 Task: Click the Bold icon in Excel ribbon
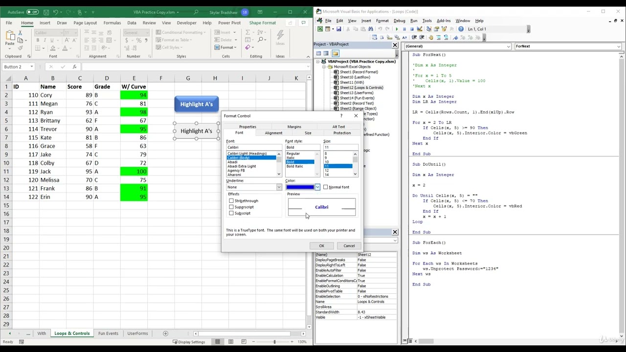(x=38, y=40)
